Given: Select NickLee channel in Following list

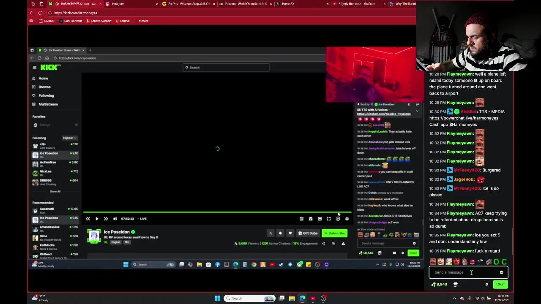Looking at the screenshot, I should coord(55,173).
